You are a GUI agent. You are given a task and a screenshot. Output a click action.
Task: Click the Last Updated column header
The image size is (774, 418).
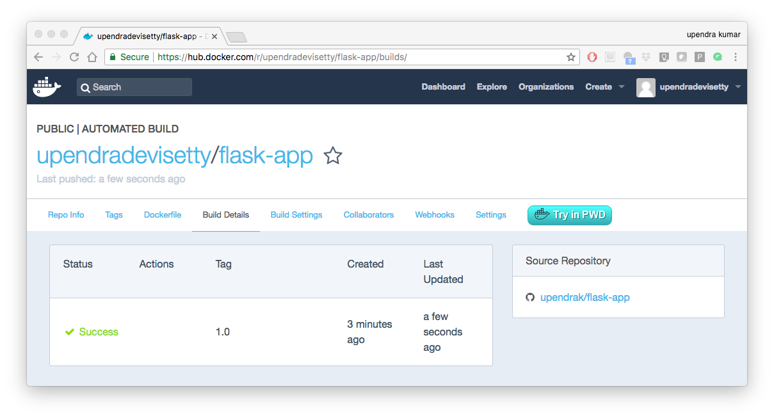point(443,271)
